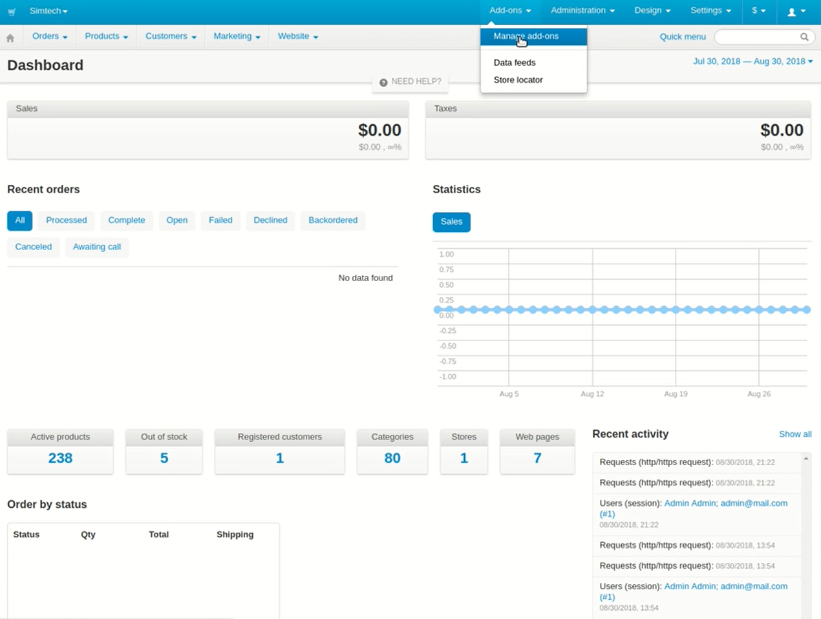Select Data feeds from Add-ons menu

coord(514,63)
